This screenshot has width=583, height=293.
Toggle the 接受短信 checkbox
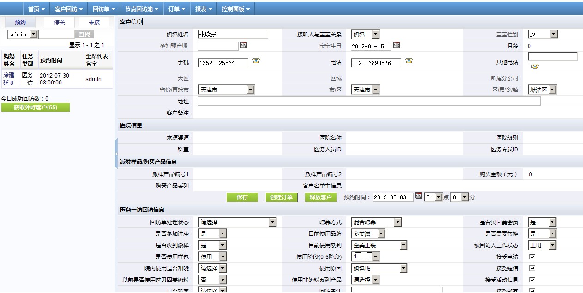pyautogui.click(x=532, y=268)
